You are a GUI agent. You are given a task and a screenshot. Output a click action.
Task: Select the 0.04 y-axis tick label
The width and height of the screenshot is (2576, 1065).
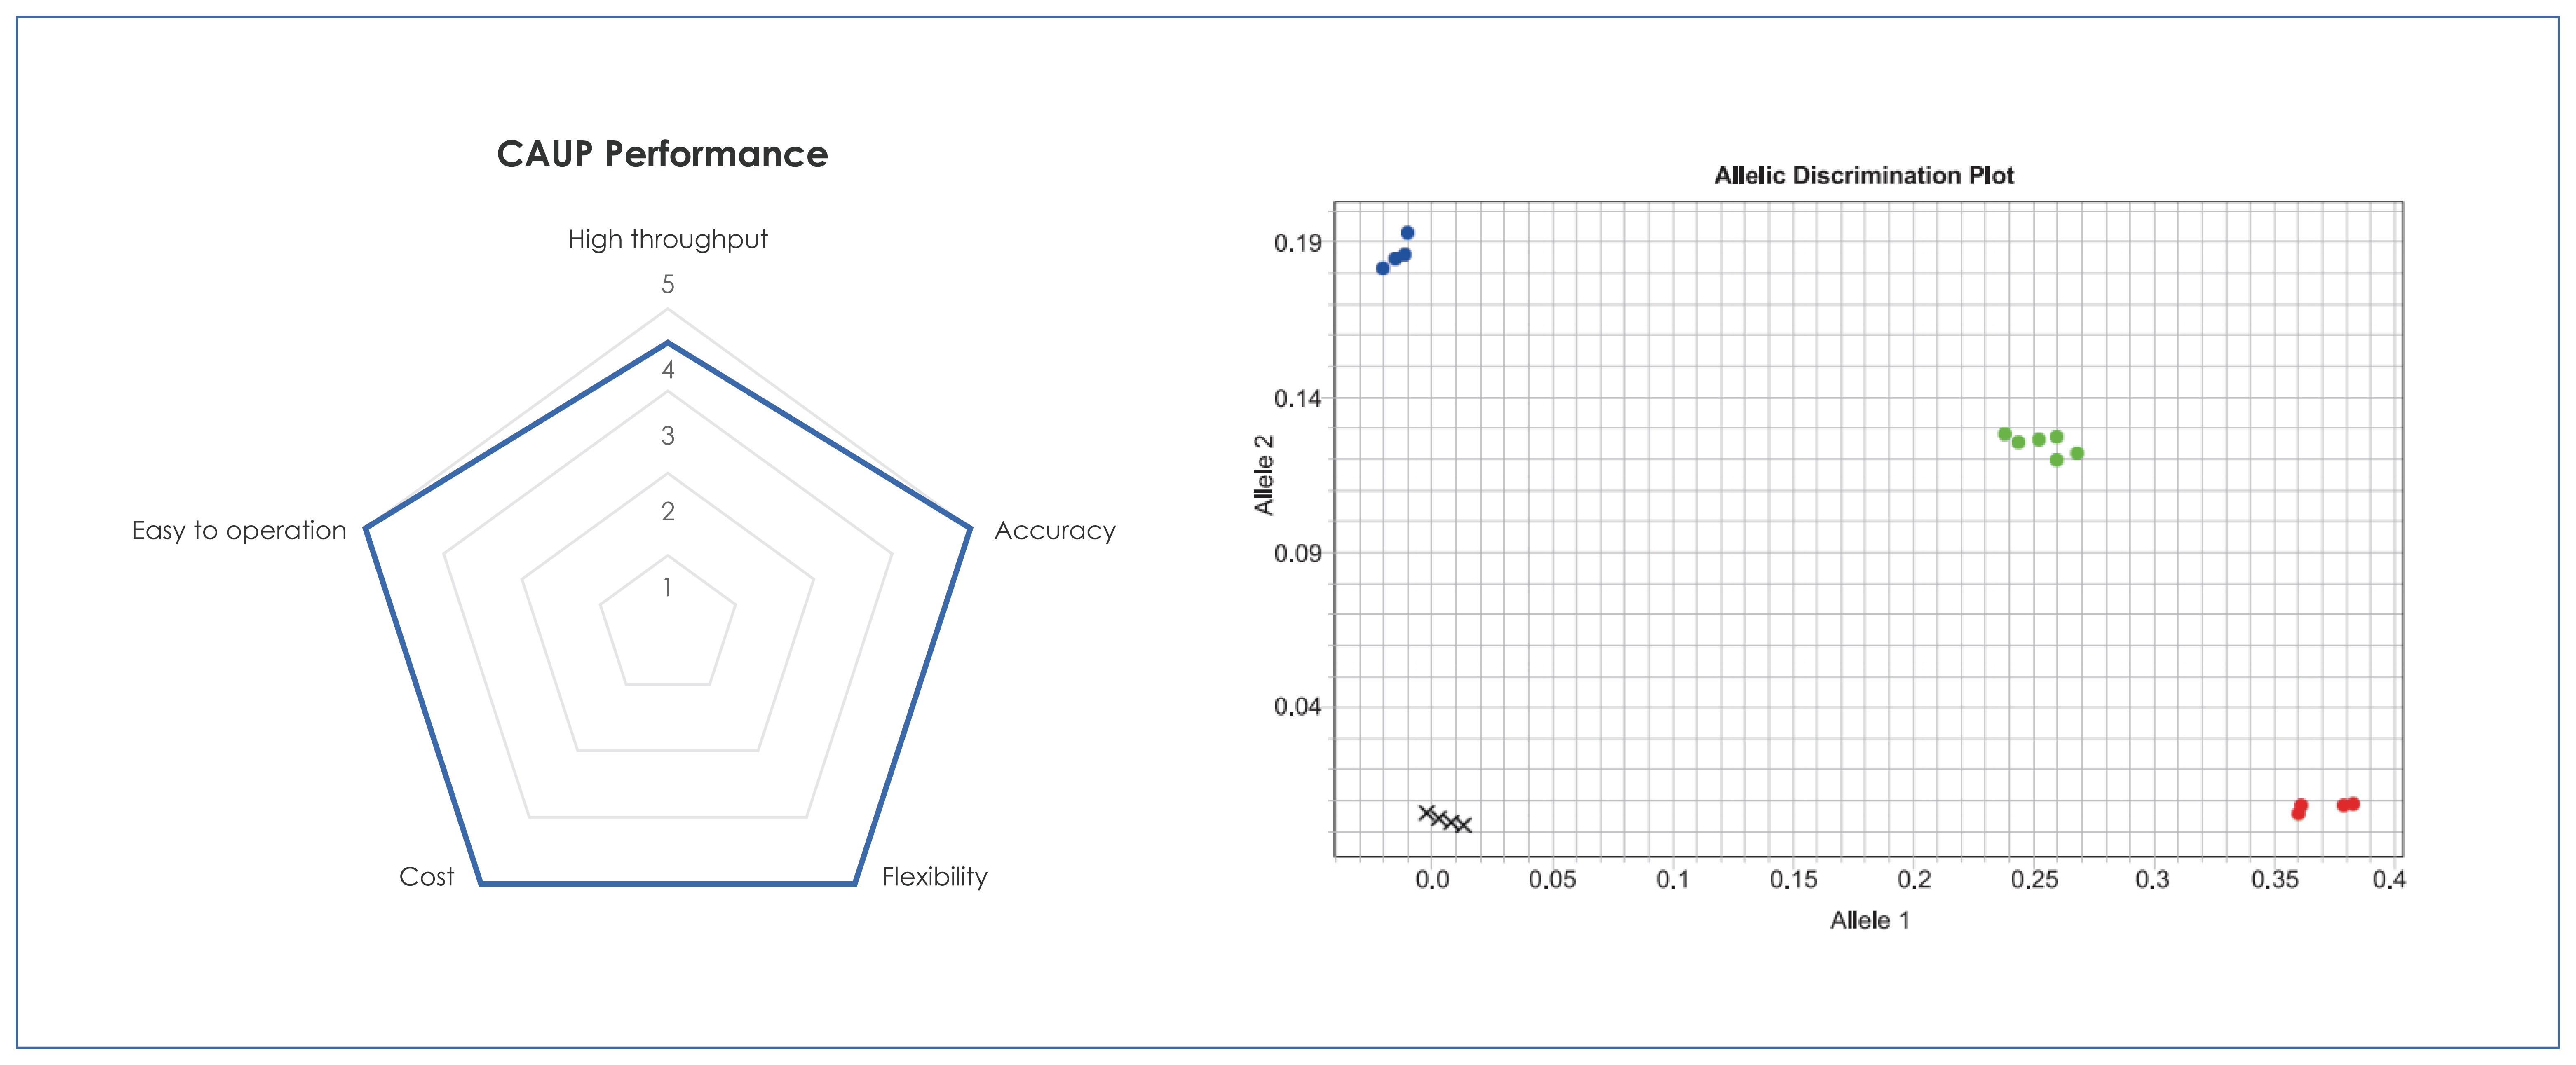(x=1297, y=707)
